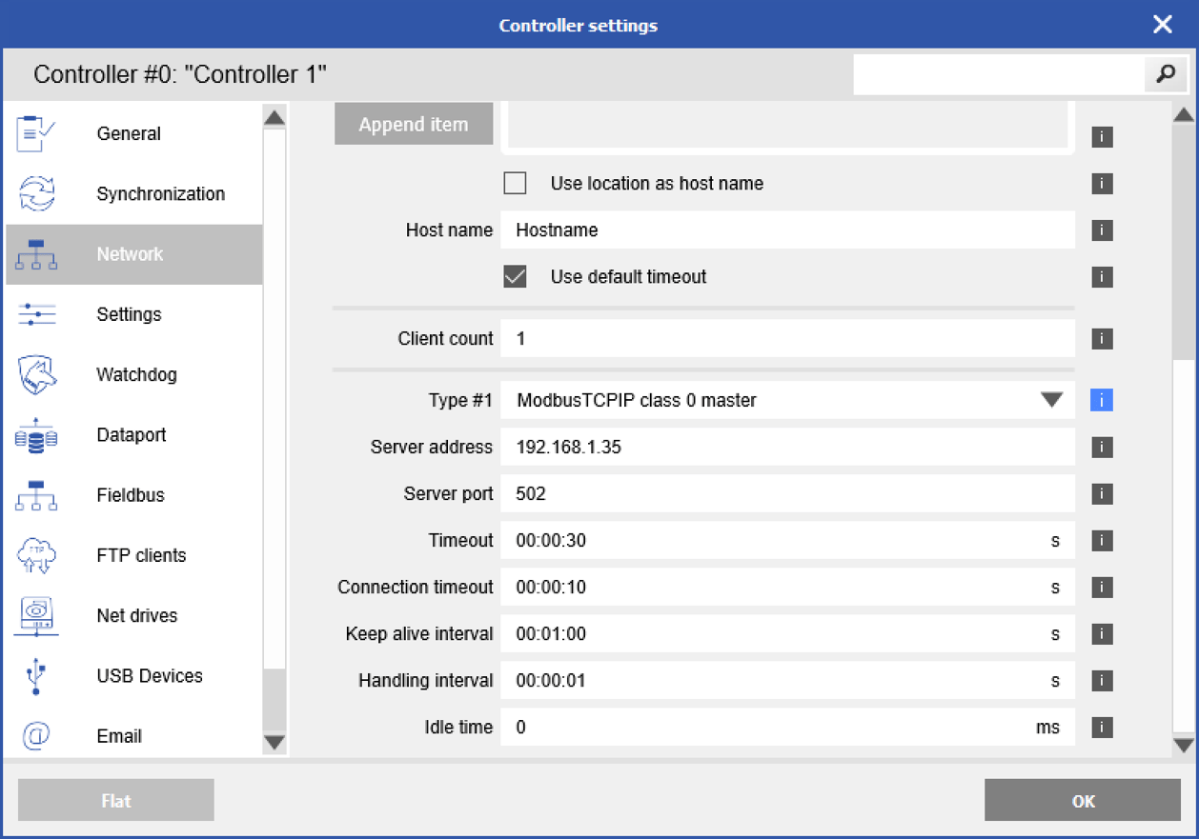Click the FTP clients cloud icon
Viewport: 1199px width, 839px height.
click(x=35, y=555)
